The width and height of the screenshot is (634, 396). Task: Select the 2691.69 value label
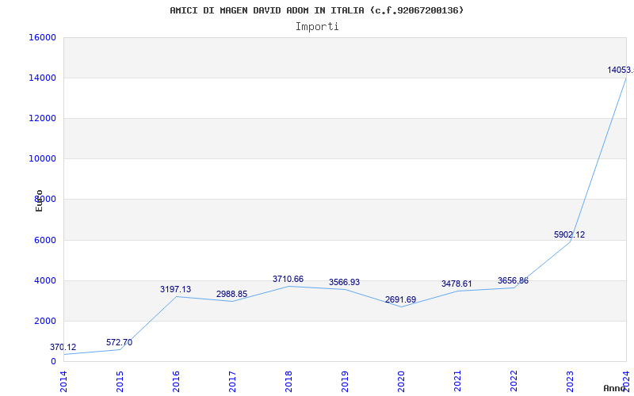pos(400,300)
